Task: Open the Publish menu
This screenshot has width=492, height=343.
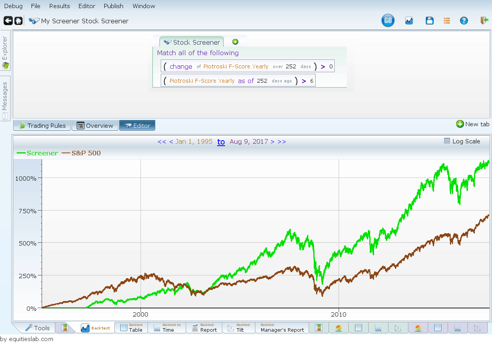Action: click(113, 6)
